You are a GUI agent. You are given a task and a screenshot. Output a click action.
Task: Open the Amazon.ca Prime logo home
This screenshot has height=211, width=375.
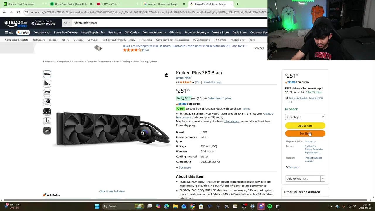point(16,24)
